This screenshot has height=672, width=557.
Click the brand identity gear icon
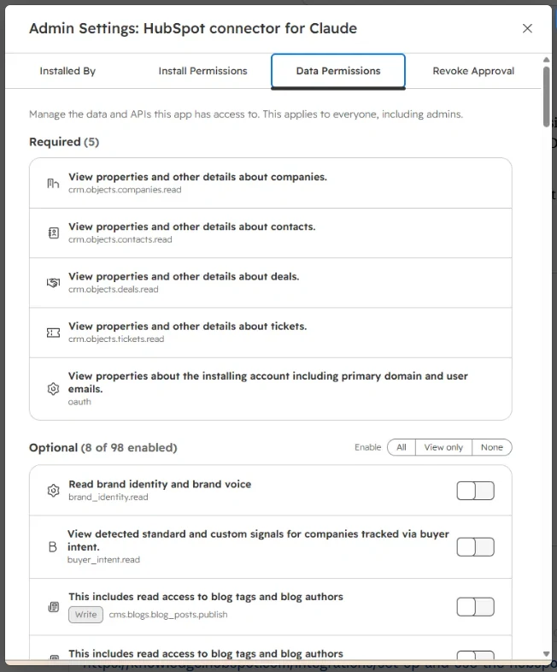coord(53,490)
